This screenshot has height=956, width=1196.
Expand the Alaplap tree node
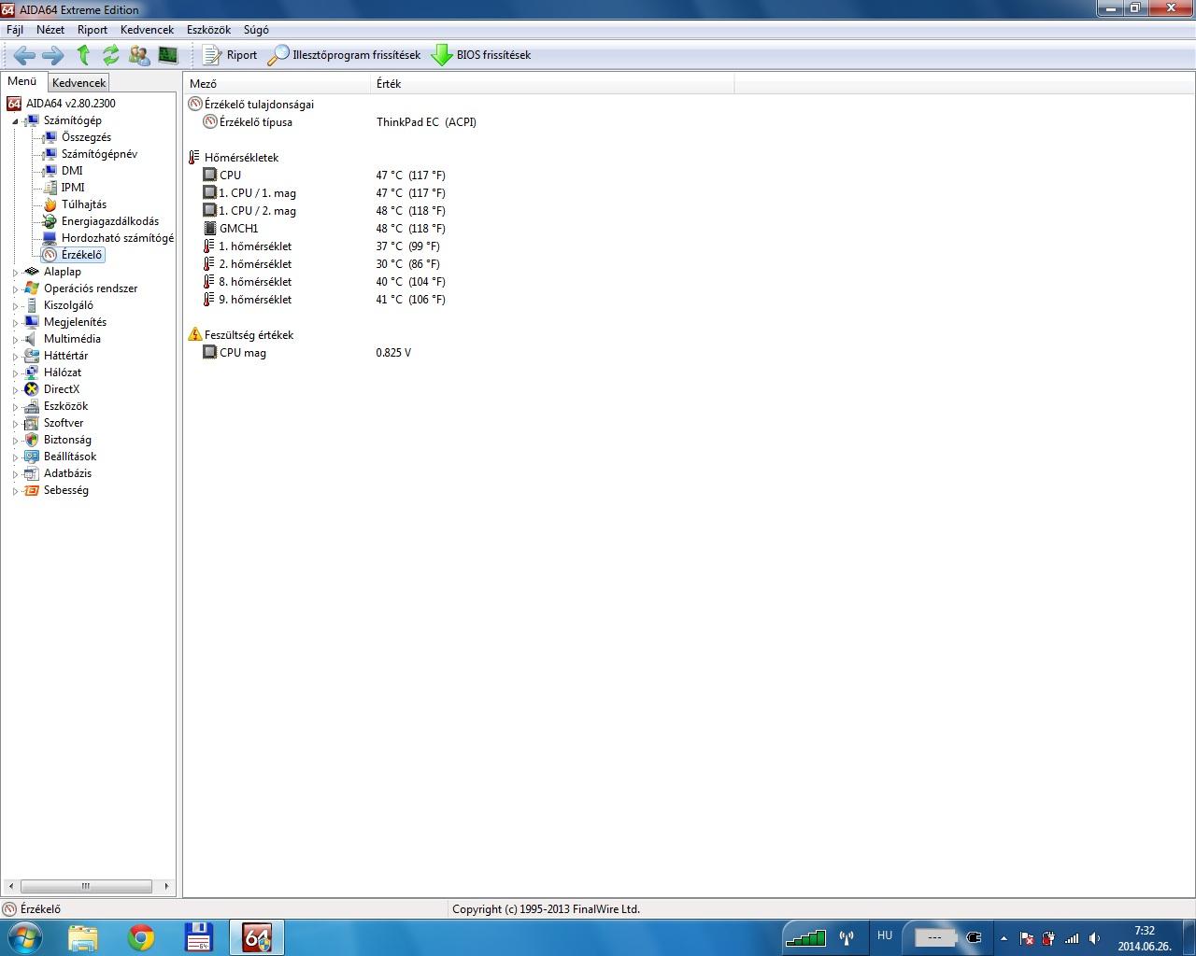click(x=15, y=273)
